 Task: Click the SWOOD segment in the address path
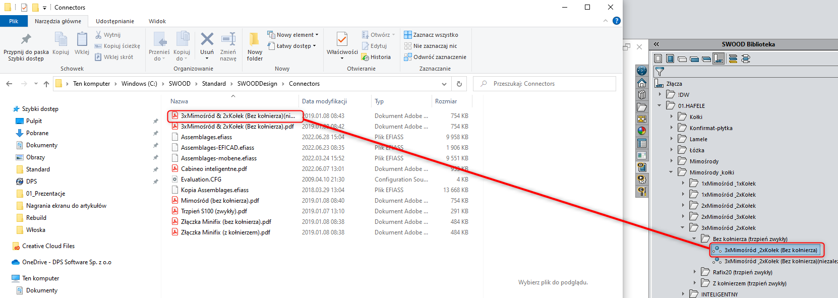click(x=179, y=84)
